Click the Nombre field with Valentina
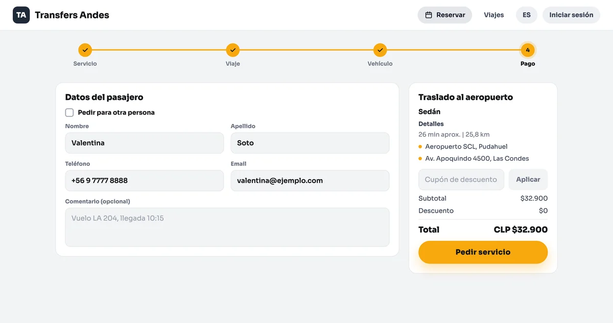This screenshot has width=613, height=323. click(145, 143)
